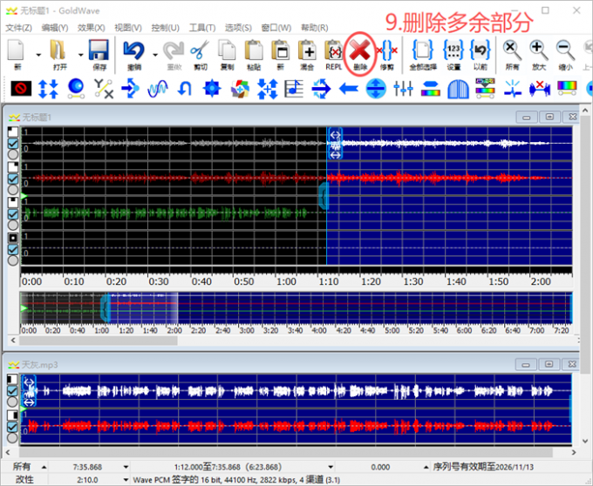
Task: Zoom to show all (所有) magnifier
Action: tap(512, 51)
